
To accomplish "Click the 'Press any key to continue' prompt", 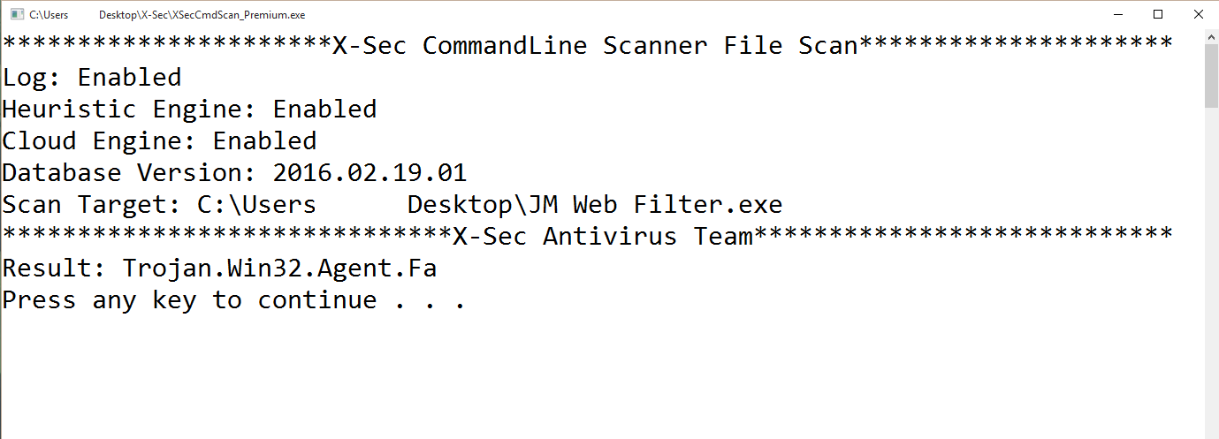I will pos(233,300).
